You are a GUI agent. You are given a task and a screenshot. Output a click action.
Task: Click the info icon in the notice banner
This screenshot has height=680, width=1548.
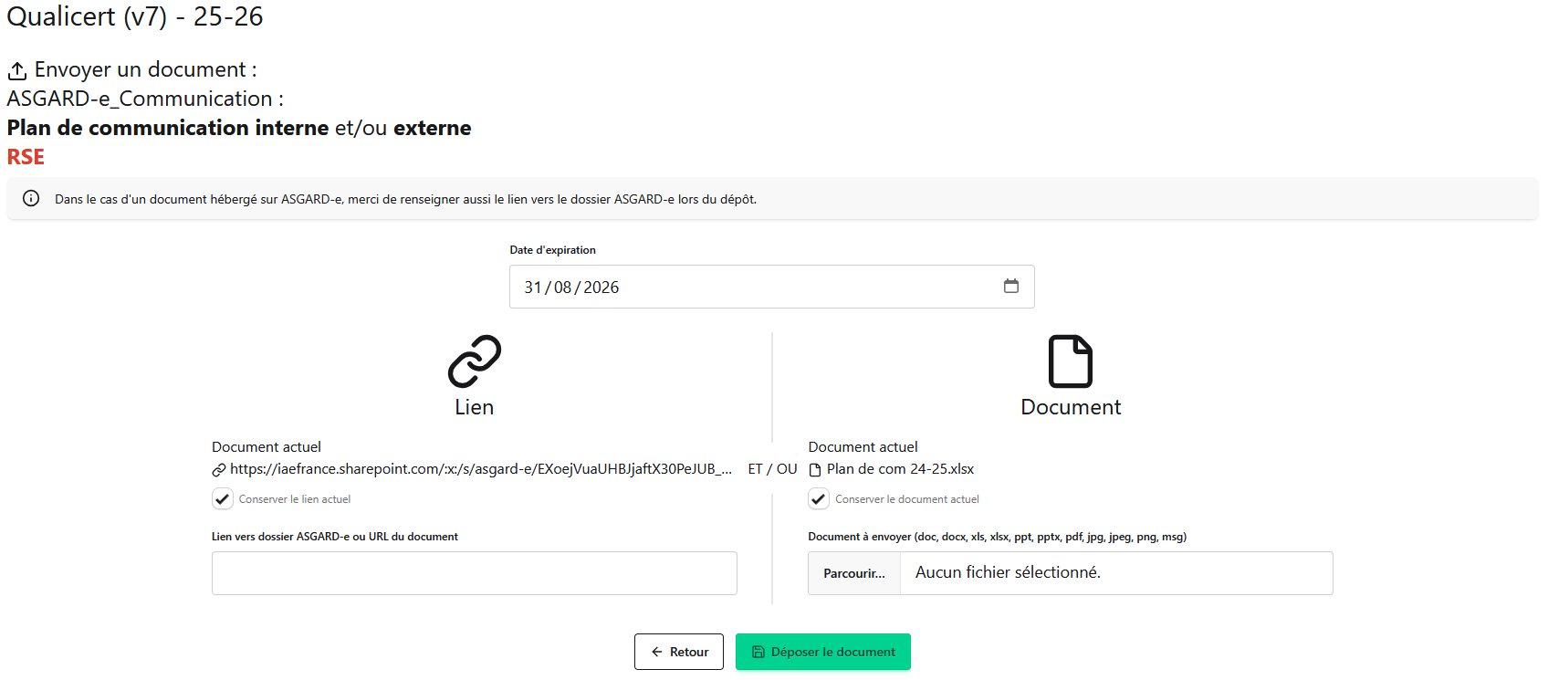(31, 199)
